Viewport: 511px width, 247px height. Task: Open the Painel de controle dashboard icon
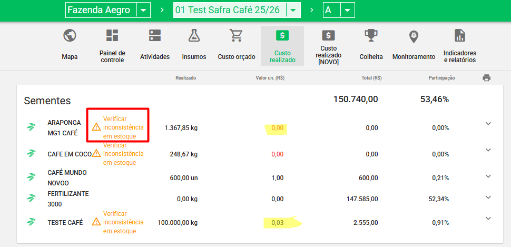pos(112,36)
